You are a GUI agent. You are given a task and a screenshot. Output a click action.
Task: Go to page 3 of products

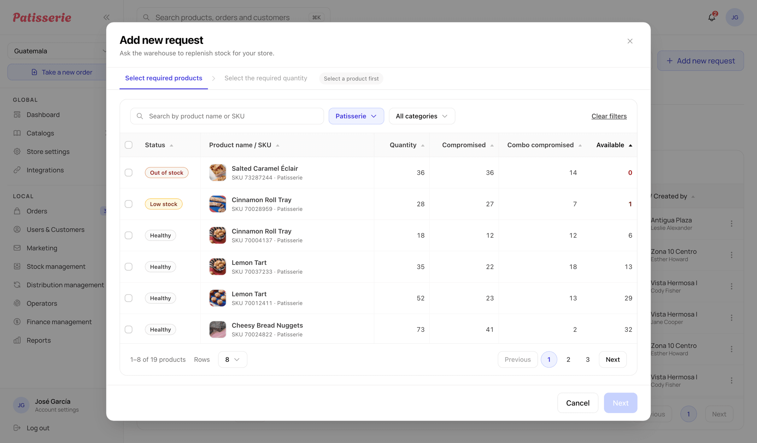pos(588,359)
